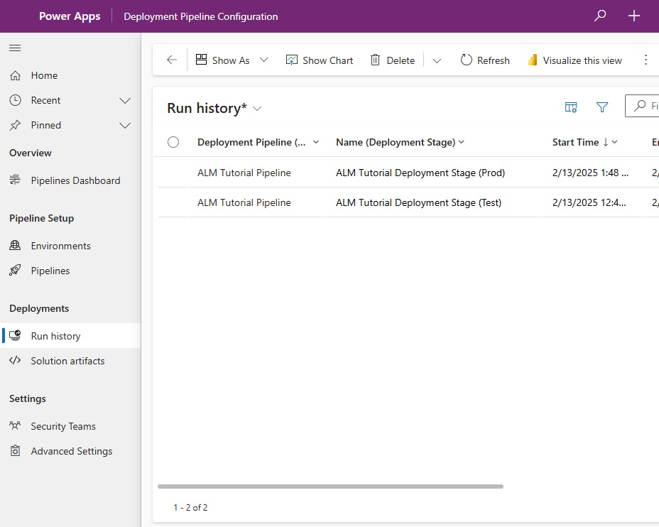Click ALM Tutorial Deployment Stage (Prod) cell
This screenshot has width=659, height=527.
420,173
